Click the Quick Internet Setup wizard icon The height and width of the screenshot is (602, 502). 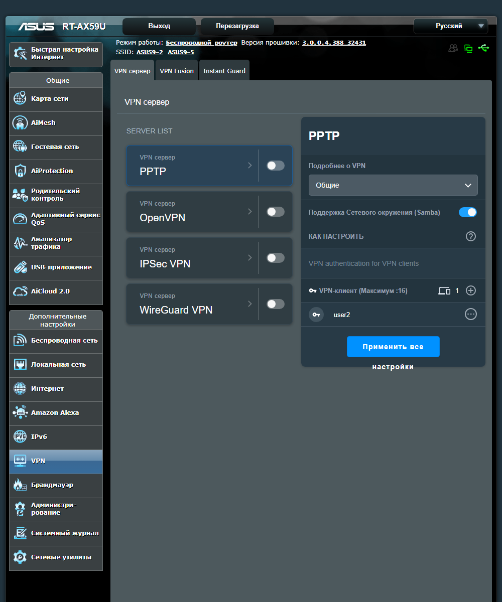pyautogui.click(x=20, y=54)
